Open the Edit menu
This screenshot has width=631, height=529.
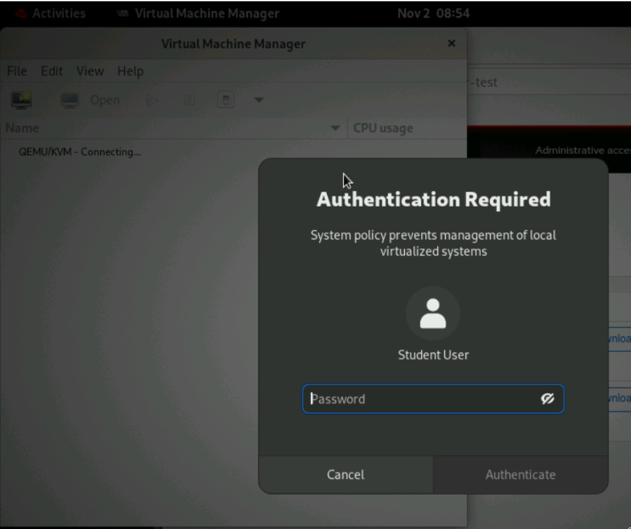click(52, 71)
